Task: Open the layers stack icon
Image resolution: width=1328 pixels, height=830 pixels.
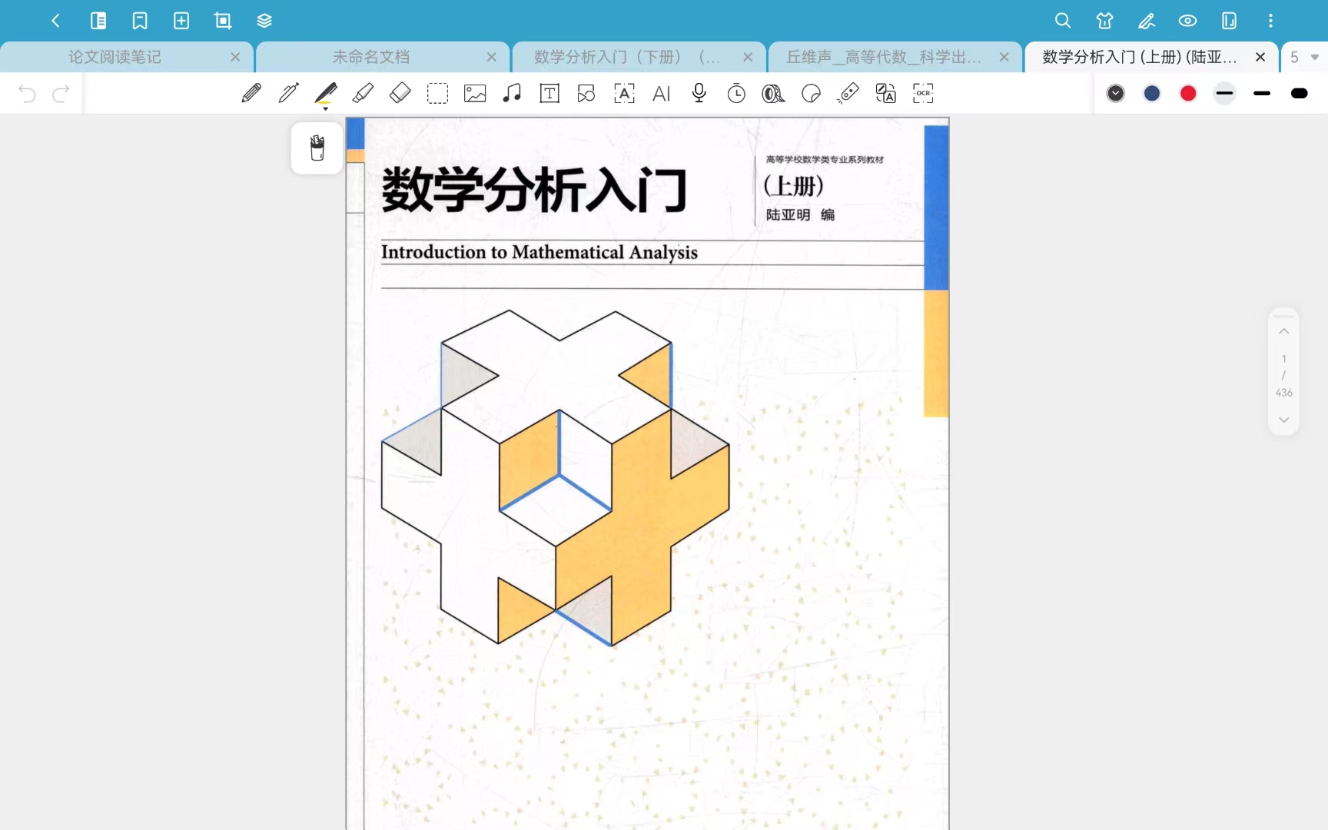Action: (264, 21)
